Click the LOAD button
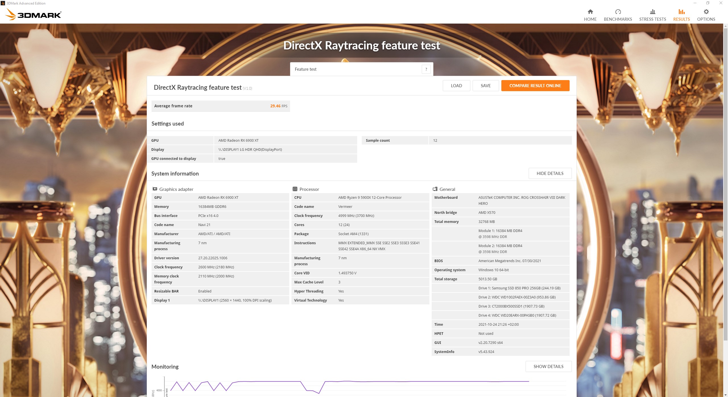The height and width of the screenshot is (397, 728). point(456,85)
